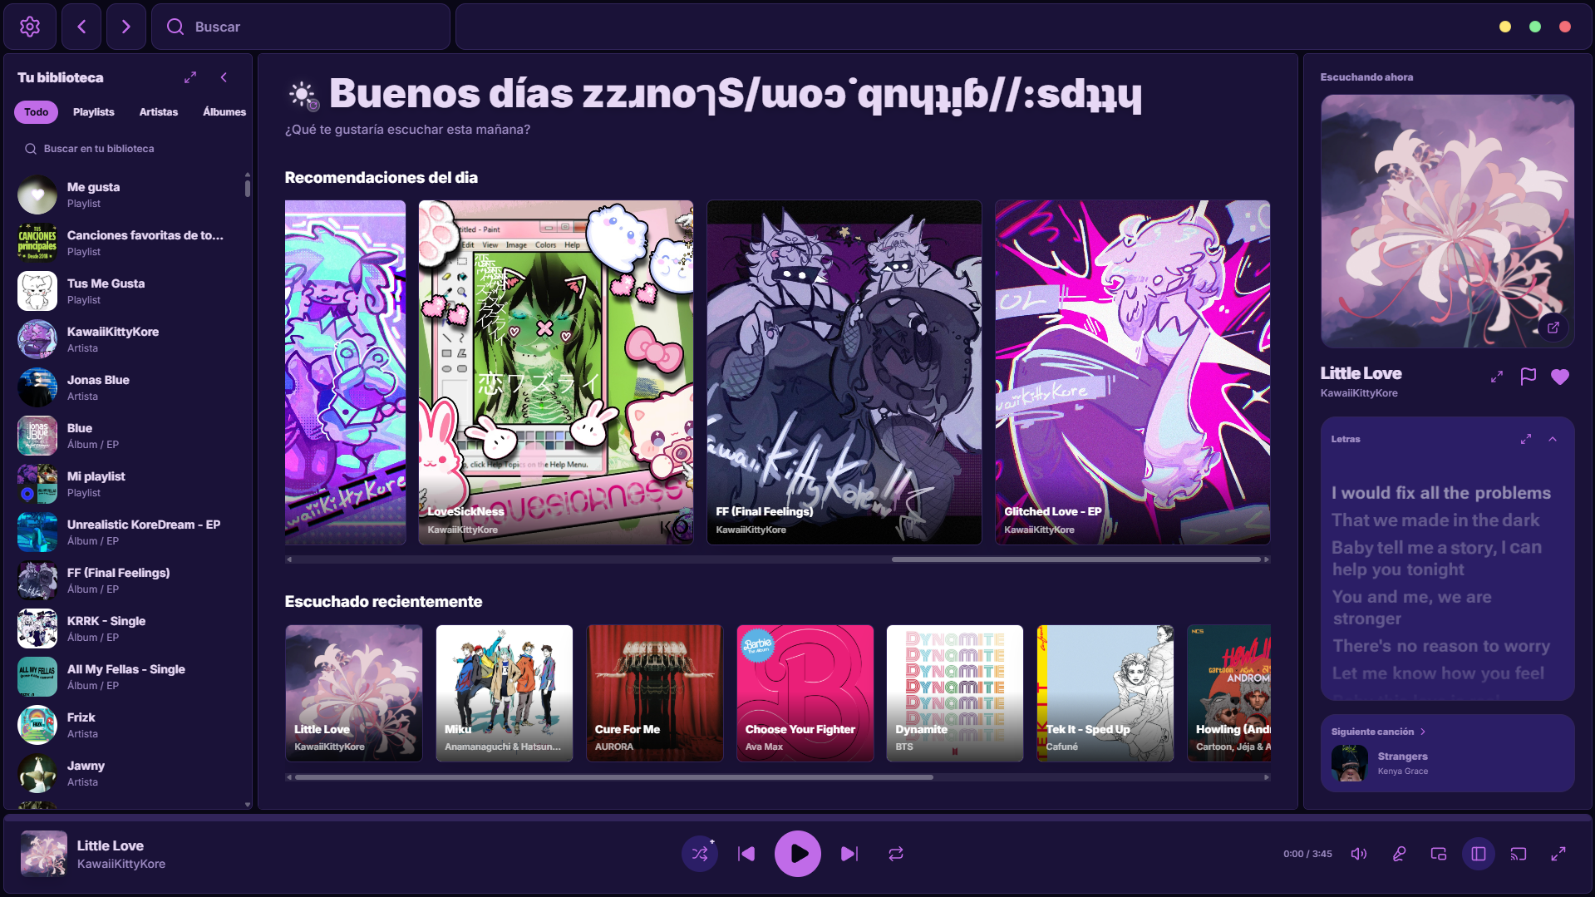Open Unrealistic KoreDream - EP album
This screenshot has width=1595, height=897.
(129, 533)
